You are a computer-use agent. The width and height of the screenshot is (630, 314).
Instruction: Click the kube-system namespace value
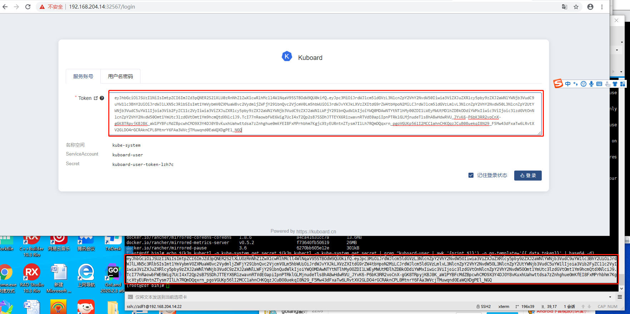coord(127,145)
